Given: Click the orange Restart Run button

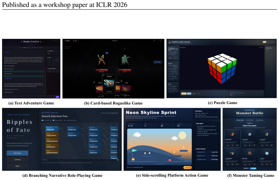Looking at the screenshot, I should click(x=187, y=168).
